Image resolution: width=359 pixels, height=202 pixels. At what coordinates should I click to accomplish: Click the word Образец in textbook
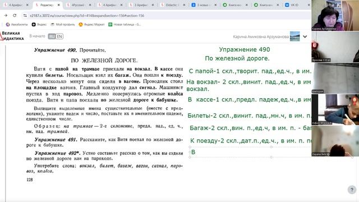[x=47, y=126]
